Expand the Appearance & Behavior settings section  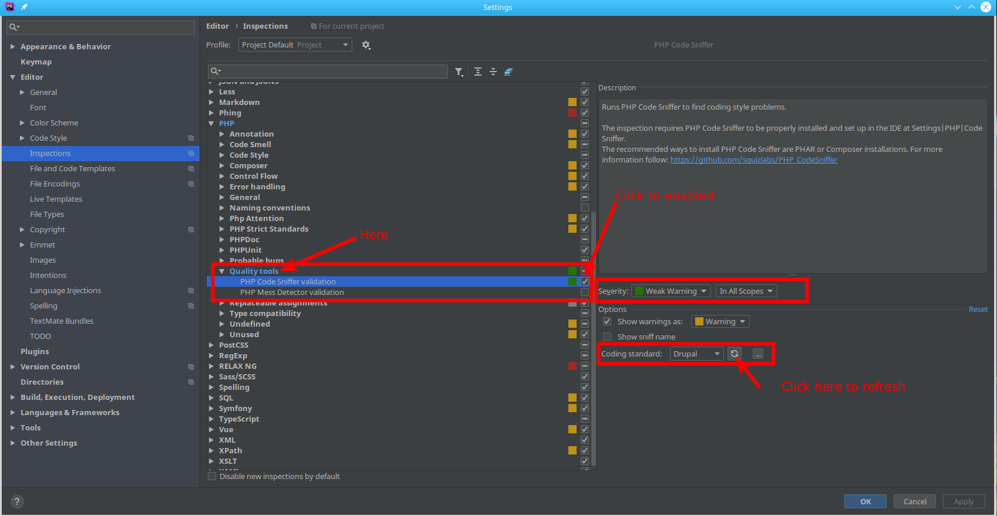12,46
